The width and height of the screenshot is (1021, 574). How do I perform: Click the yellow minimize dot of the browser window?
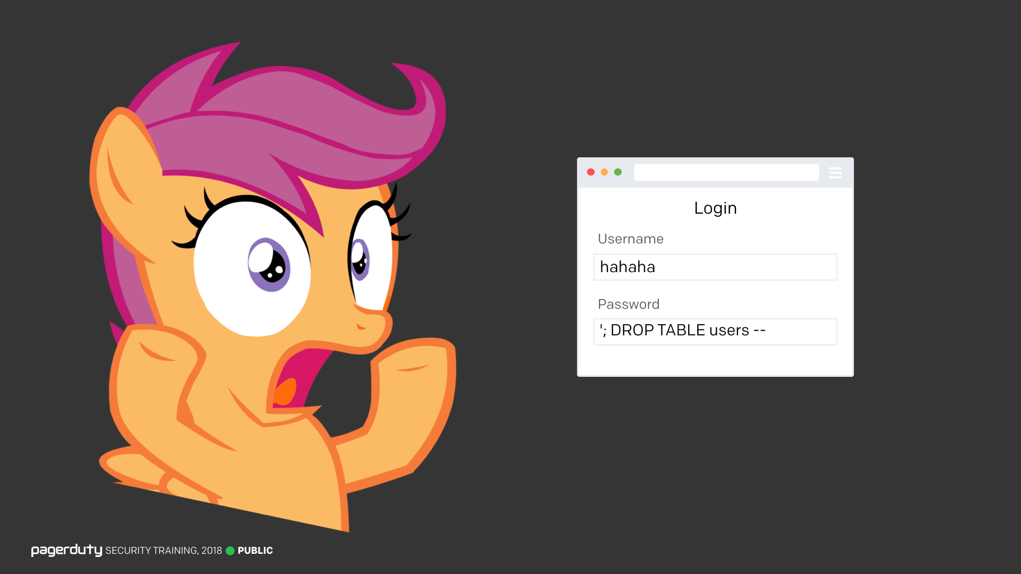pyautogui.click(x=605, y=172)
